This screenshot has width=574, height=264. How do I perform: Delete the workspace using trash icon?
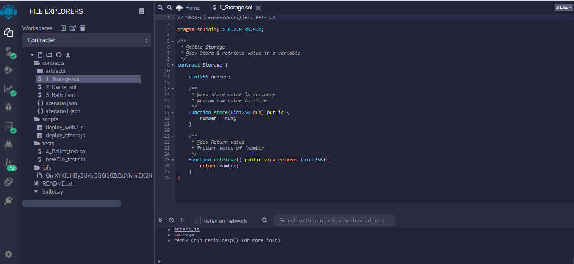coord(83,28)
